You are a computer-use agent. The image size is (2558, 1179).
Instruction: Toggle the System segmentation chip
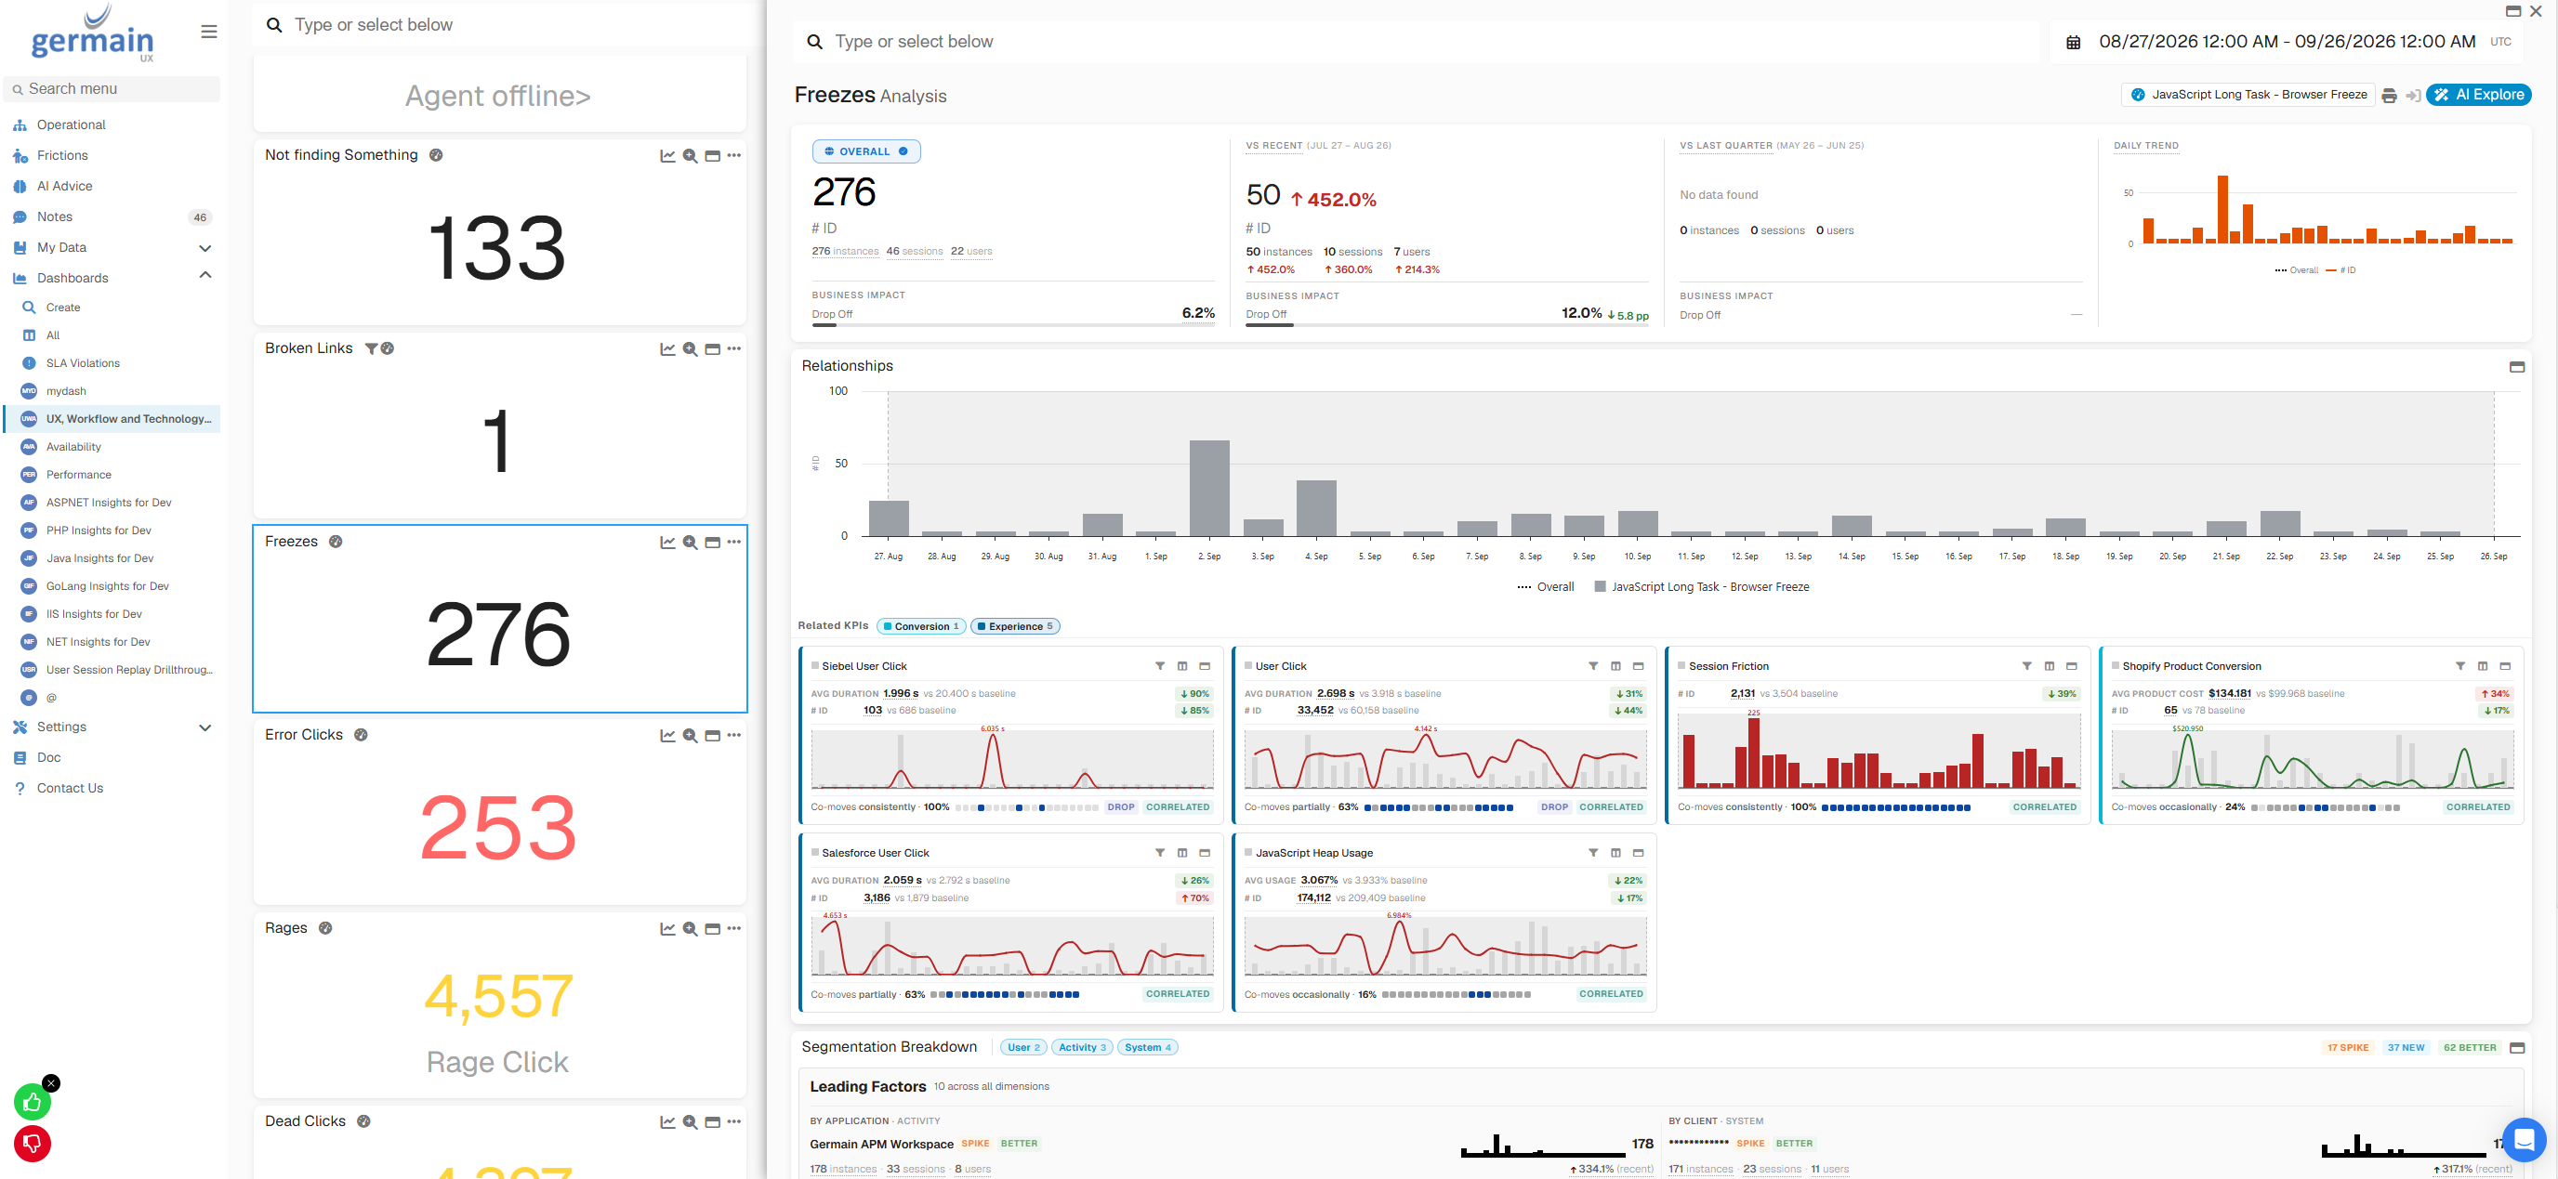click(x=1147, y=1047)
